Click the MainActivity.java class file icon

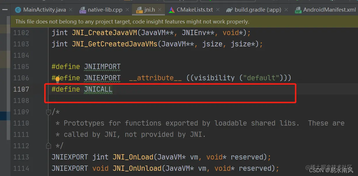tap(18, 10)
